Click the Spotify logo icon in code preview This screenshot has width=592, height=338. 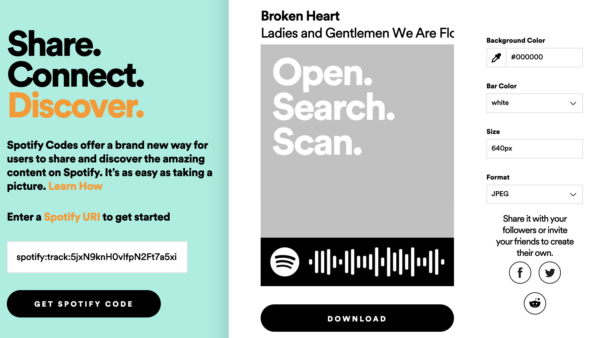pyautogui.click(x=285, y=261)
